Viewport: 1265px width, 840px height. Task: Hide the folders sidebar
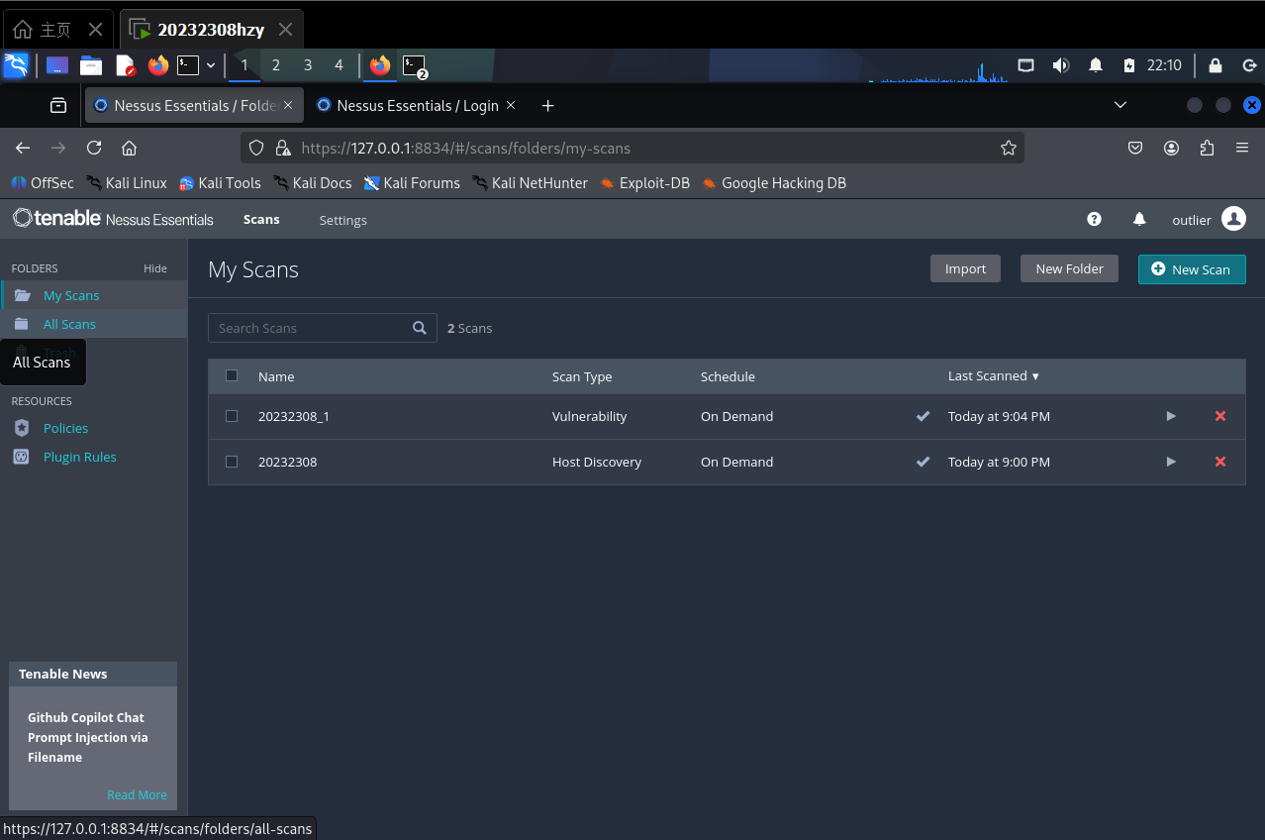coord(155,268)
